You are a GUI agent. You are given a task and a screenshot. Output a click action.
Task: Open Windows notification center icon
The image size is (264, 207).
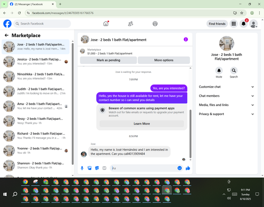coord(257,194)
